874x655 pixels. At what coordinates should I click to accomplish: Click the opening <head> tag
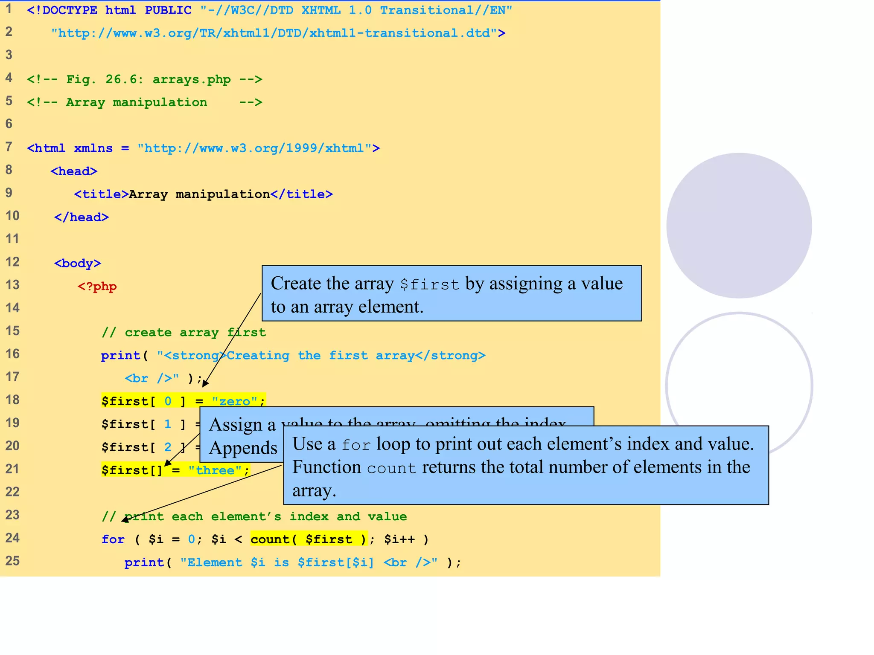(x=74, y=171)
